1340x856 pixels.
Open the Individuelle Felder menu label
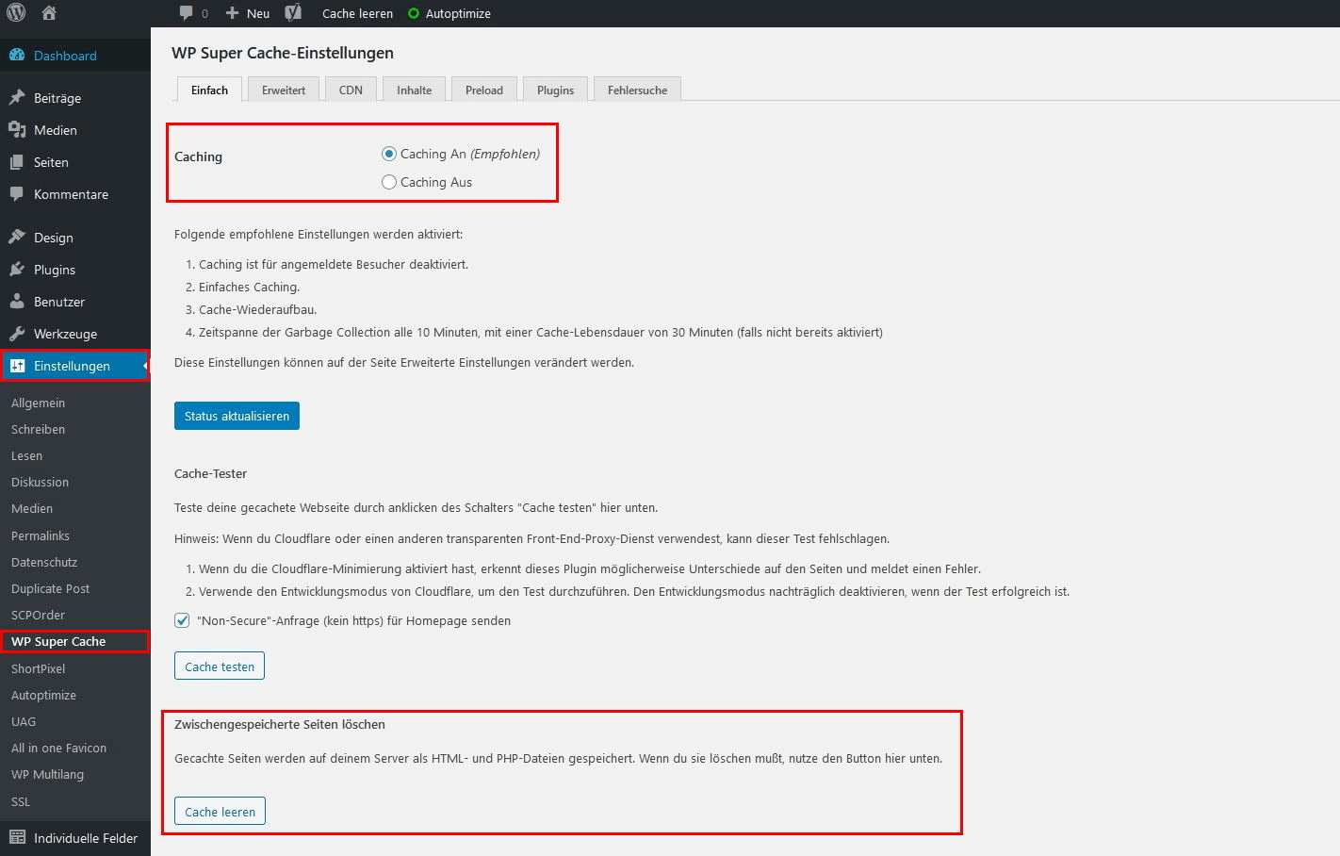coord(86,837)
